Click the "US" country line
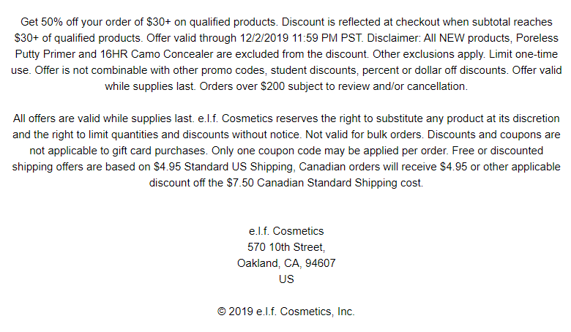Screen dimensions: 571x332 click(x=286, y=279)
